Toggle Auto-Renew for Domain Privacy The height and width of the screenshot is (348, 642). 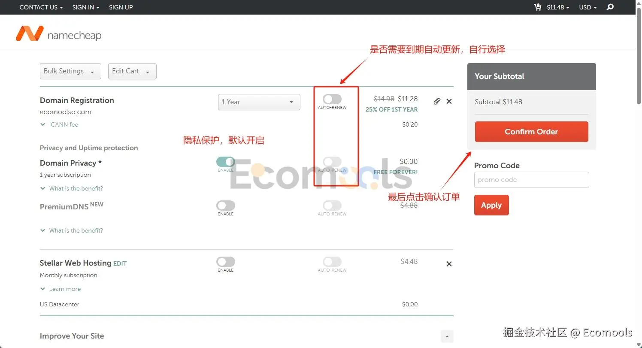pos(332,162)
